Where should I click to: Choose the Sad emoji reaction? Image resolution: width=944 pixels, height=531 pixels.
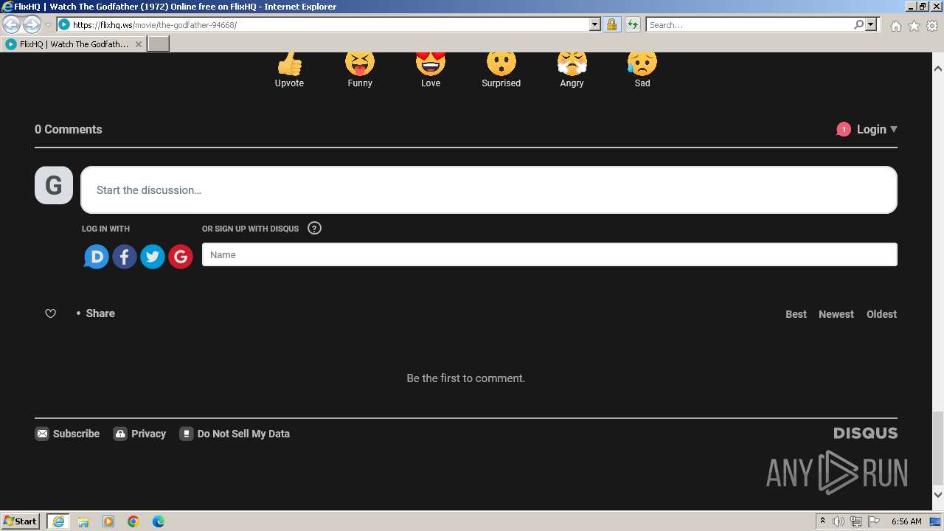pyautogui.click(x=642, y=64)
